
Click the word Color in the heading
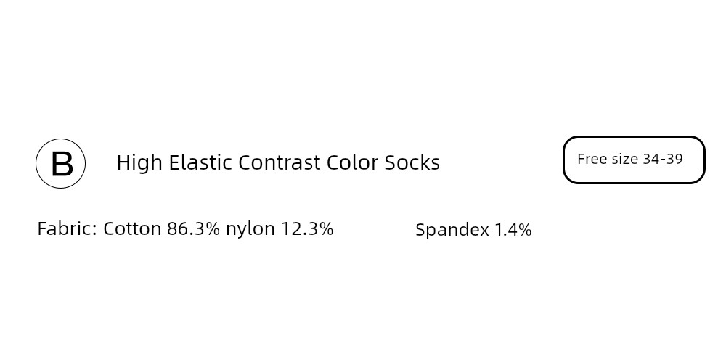[352, 162]
